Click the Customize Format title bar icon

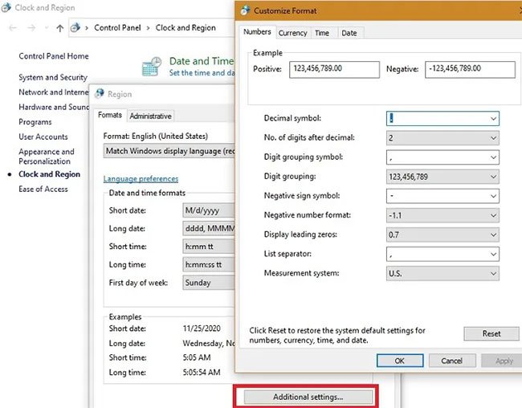tap(246, 10)
